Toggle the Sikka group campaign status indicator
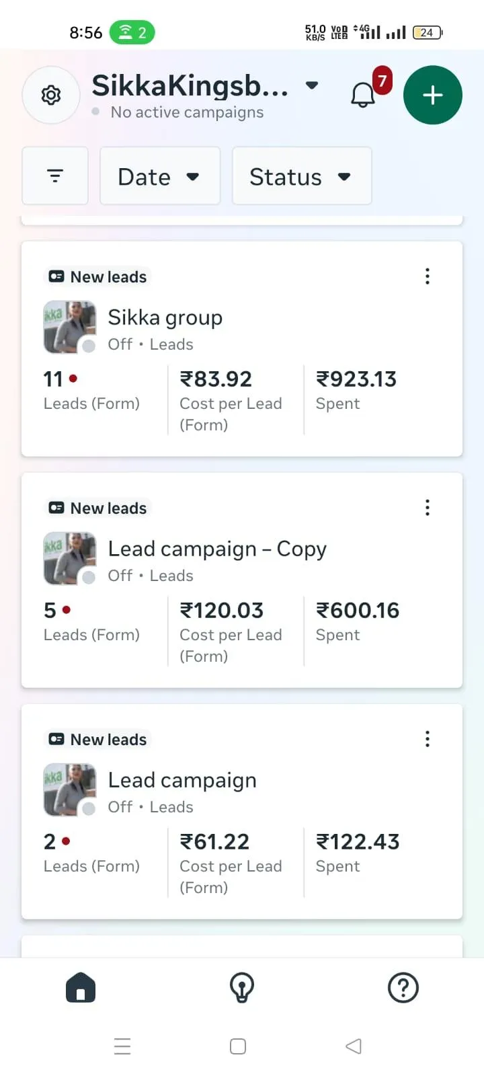The height and width of the screenshot is (1076, 484). [88, 346]
